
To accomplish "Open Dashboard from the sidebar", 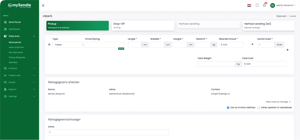I will tap(14, 29).
